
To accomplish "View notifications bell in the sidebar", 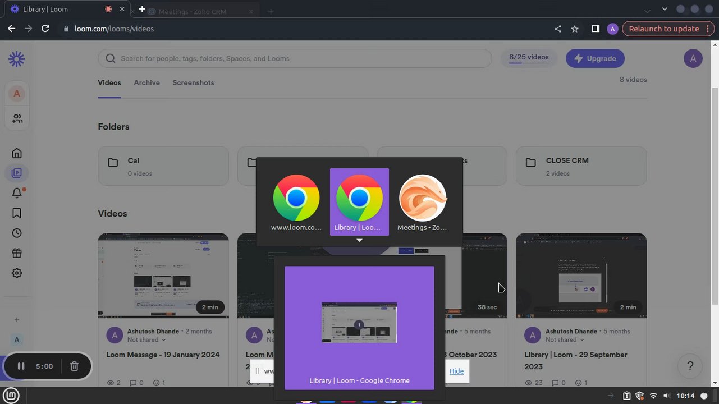I will point(17,193).
